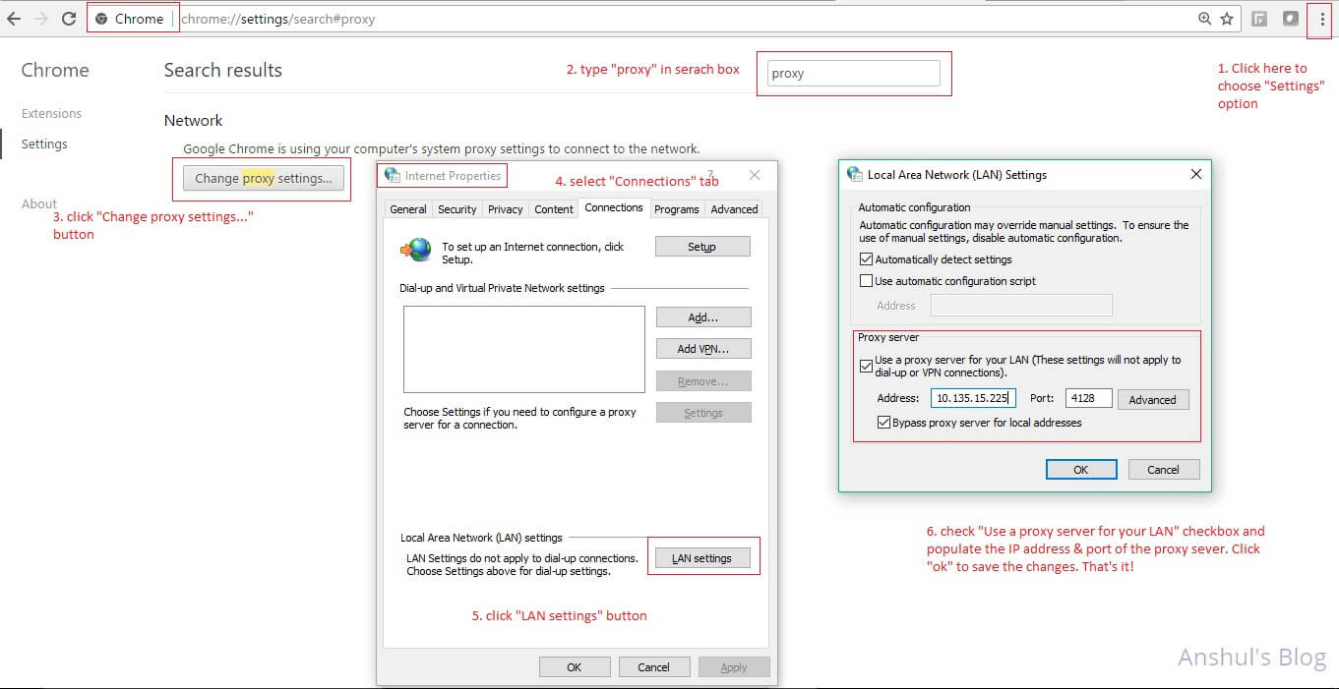
Task: Open the Privacy tab
Action: pyautogui.click(x=506, y=208)
